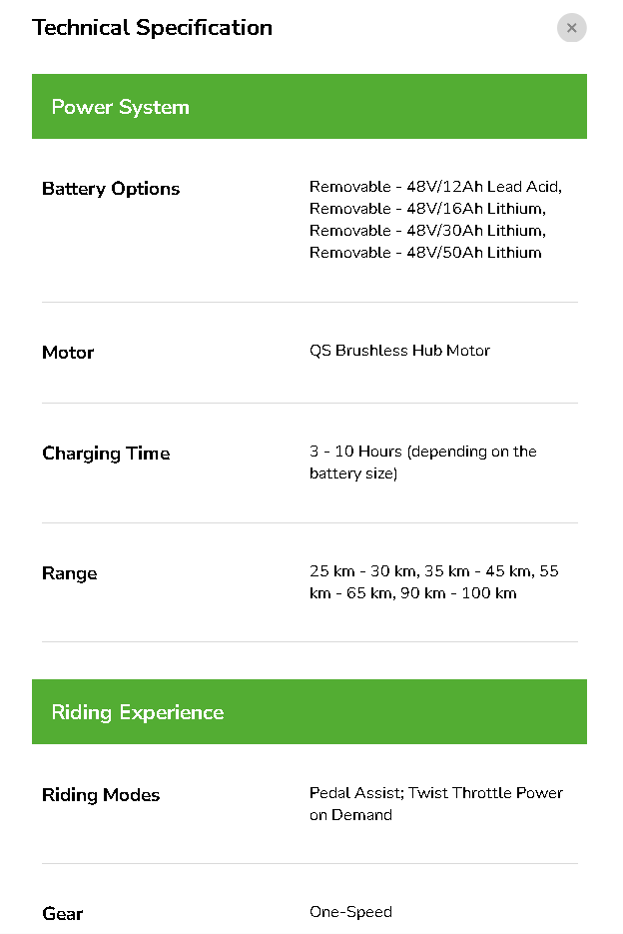Image resolution: width=623 pixels, height=934 pixels.
Task: Click the 48V/30Ah Lithium battery line
Action: coord(426,231)
